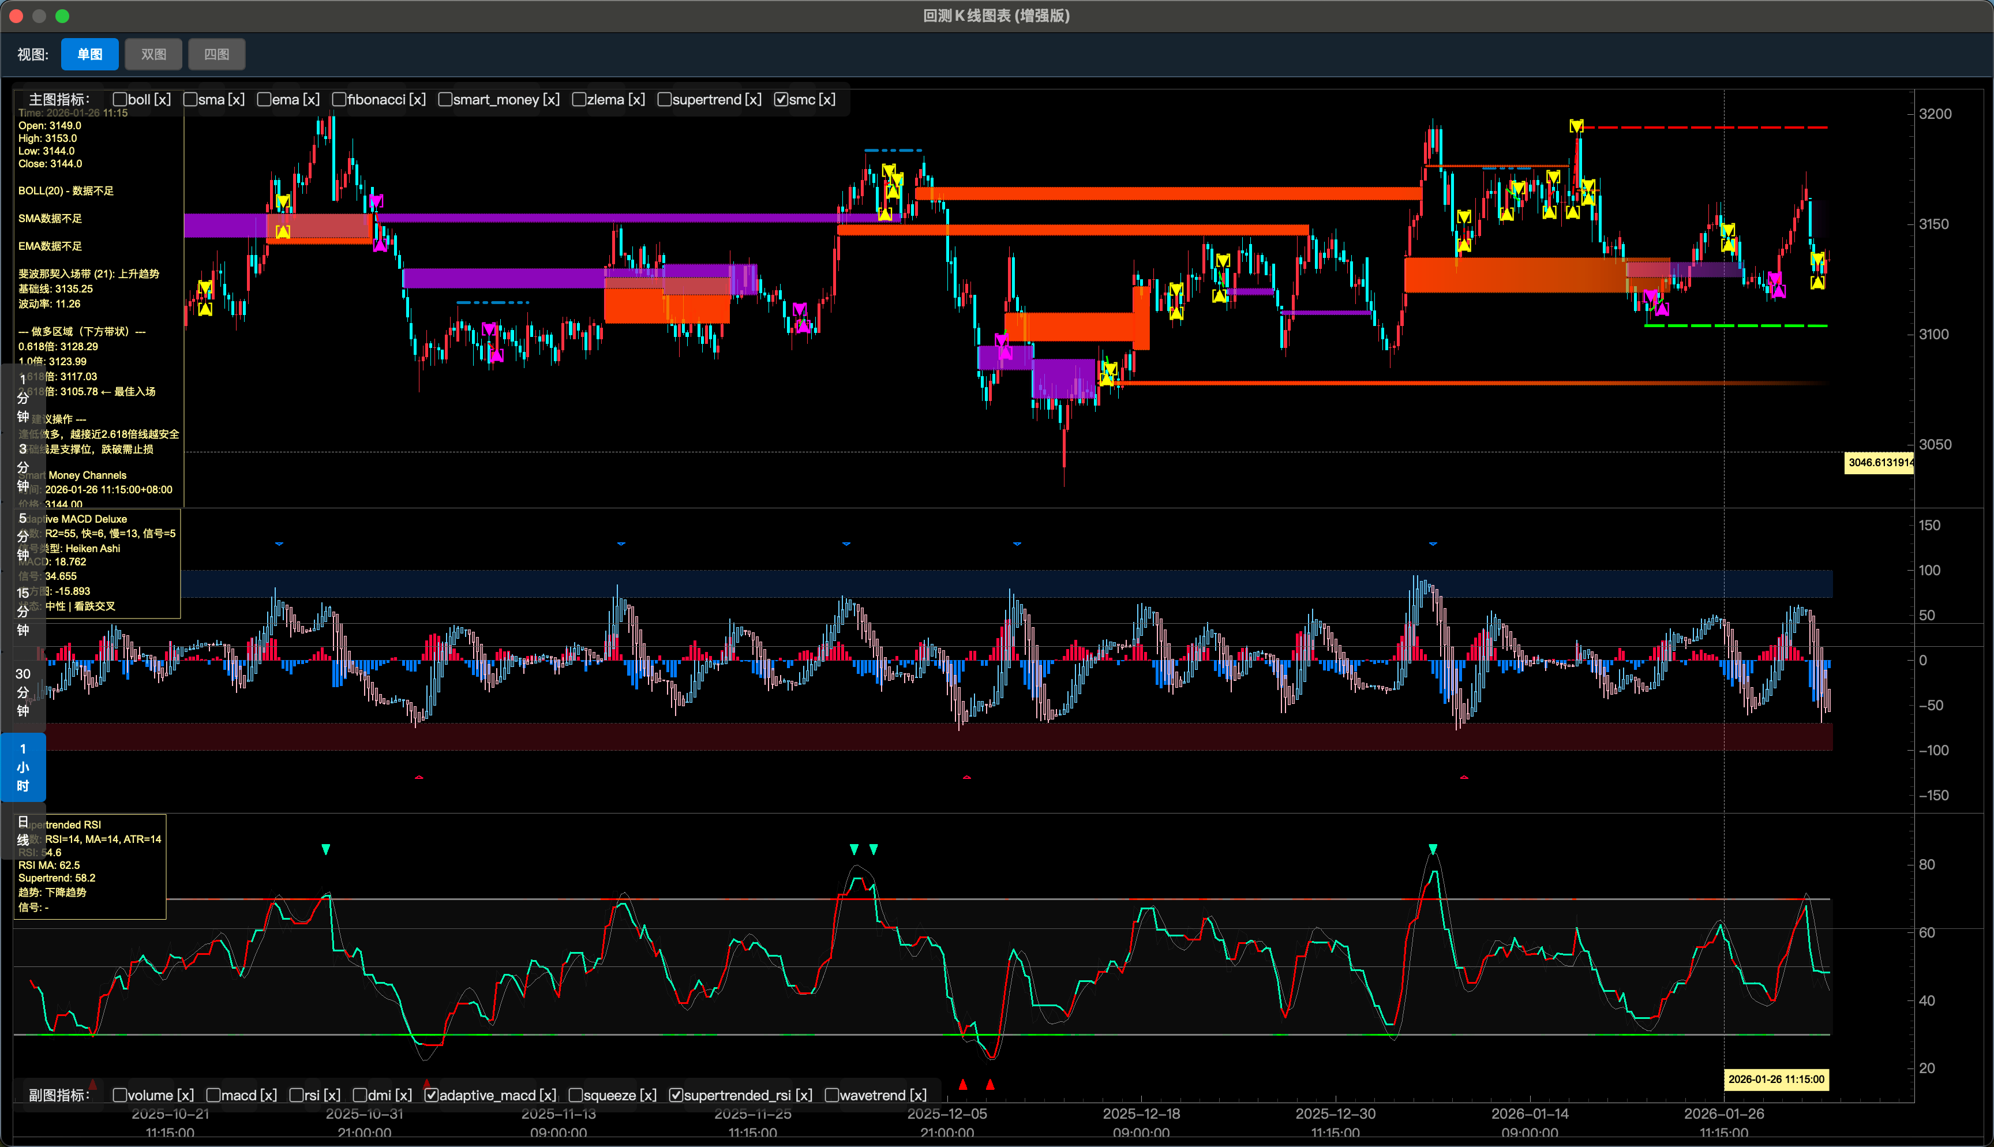Viewport: 1994px width, 1147px height.
Task: Click the active 1小时 timeframe button
Action: pyautogui.click(x=23, y=767)
